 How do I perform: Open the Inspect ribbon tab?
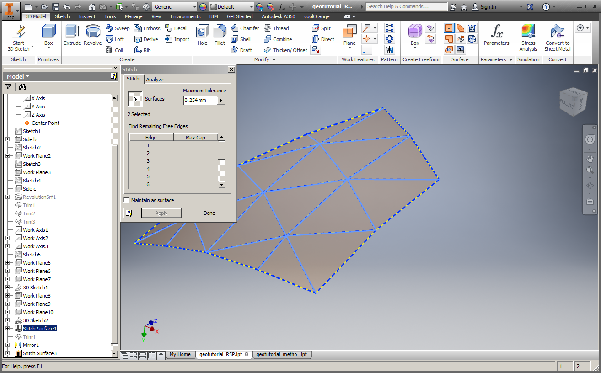click(87, 16)
